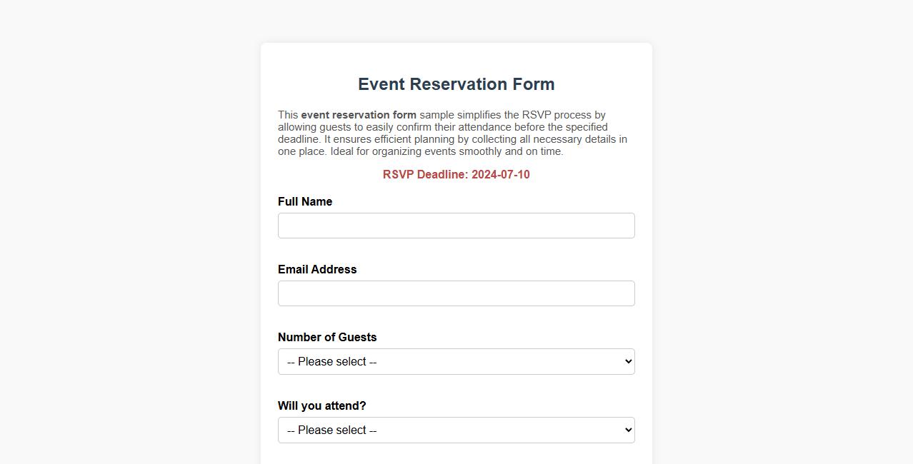Click the Full Name label
This screenshot has height=464, width=913.
(305, 201)
